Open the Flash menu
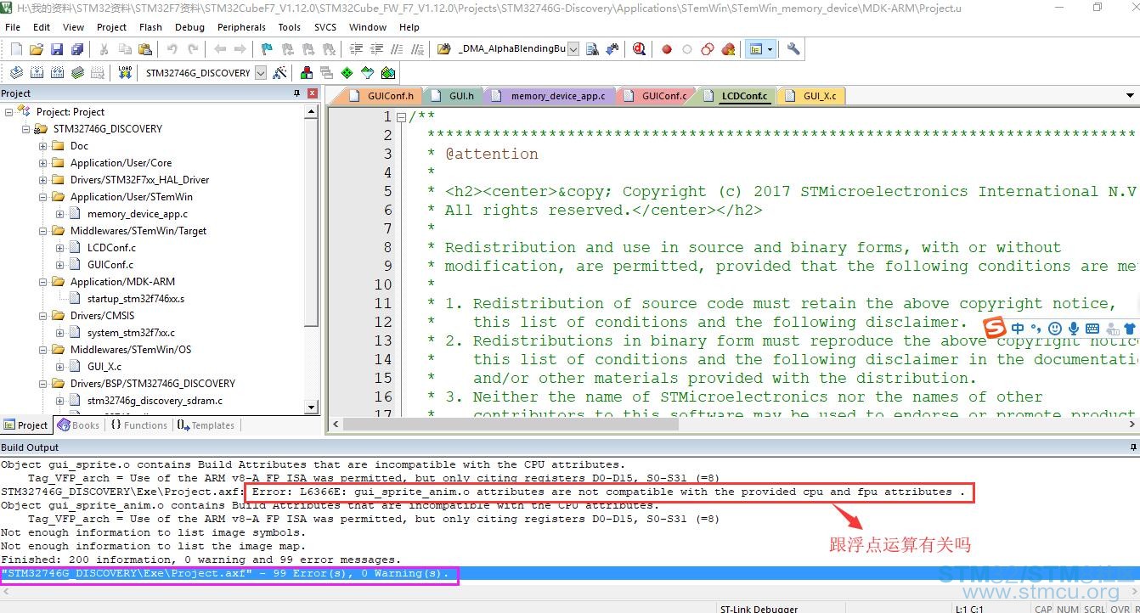 [x=150, y=27]
